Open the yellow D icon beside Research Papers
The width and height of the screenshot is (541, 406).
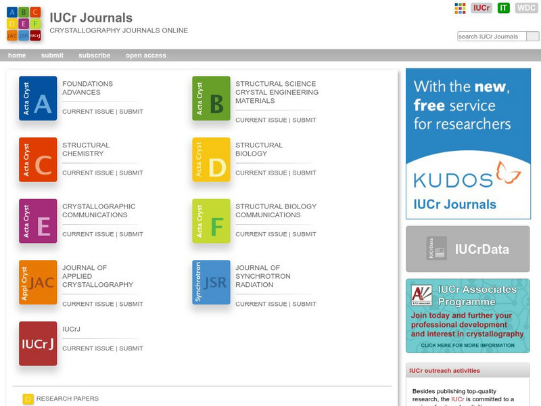tap(28, 399)
